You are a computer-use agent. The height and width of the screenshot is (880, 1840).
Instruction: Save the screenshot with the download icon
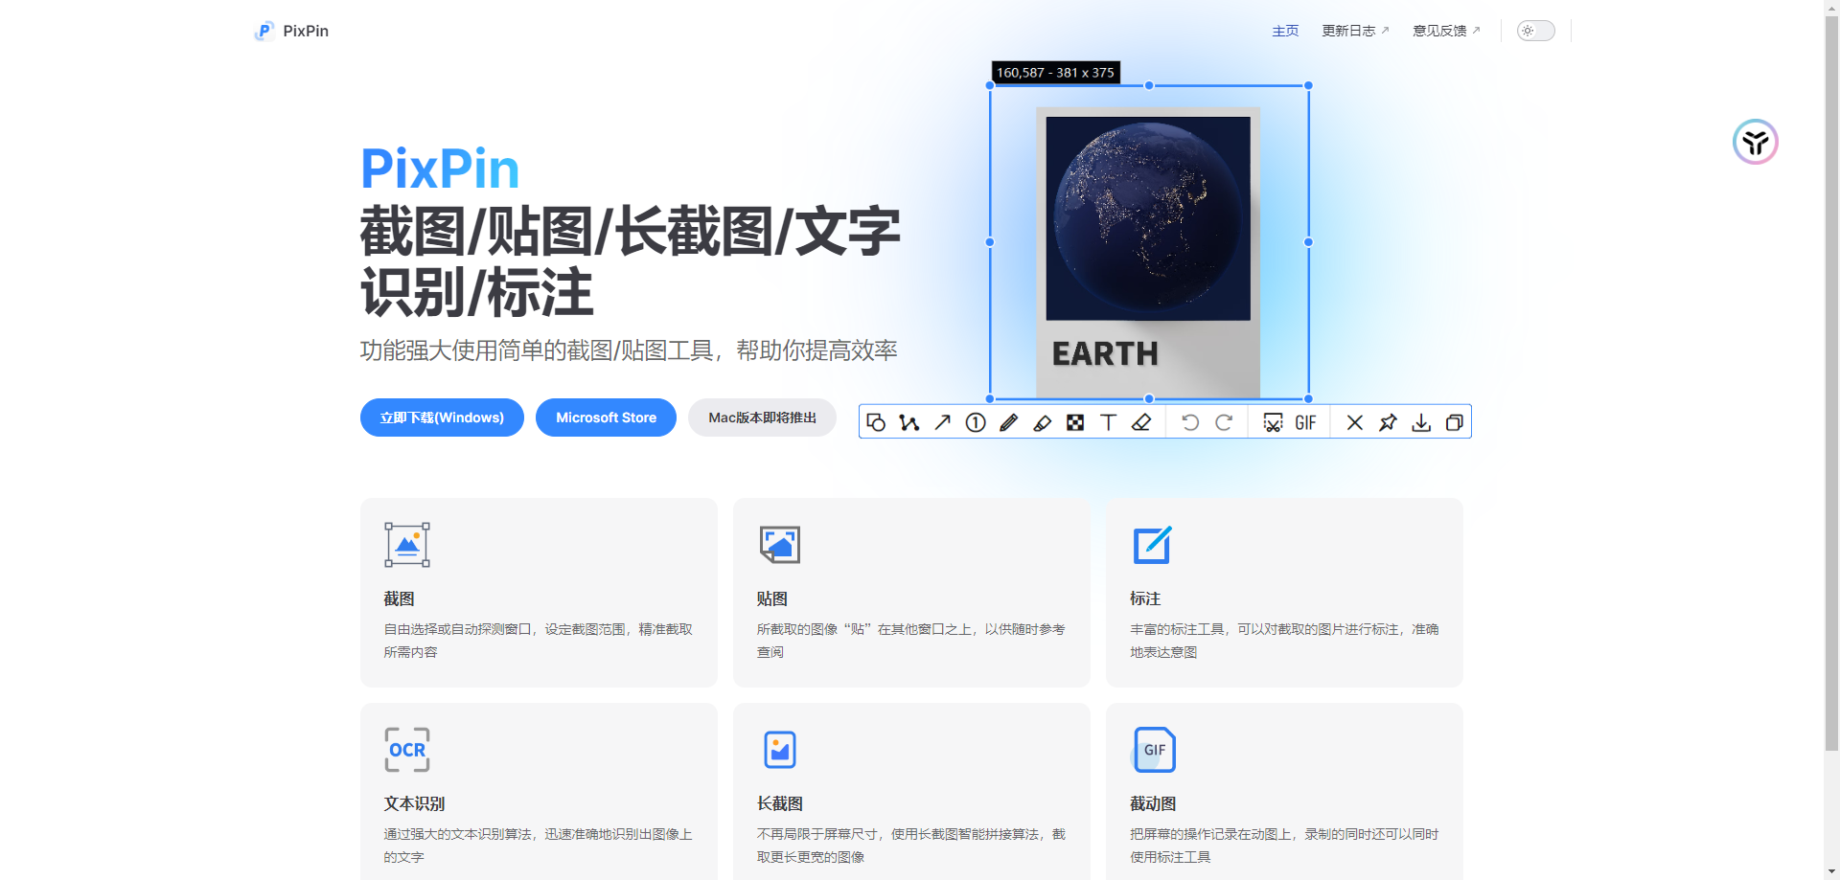click(x=1420, y=421)
